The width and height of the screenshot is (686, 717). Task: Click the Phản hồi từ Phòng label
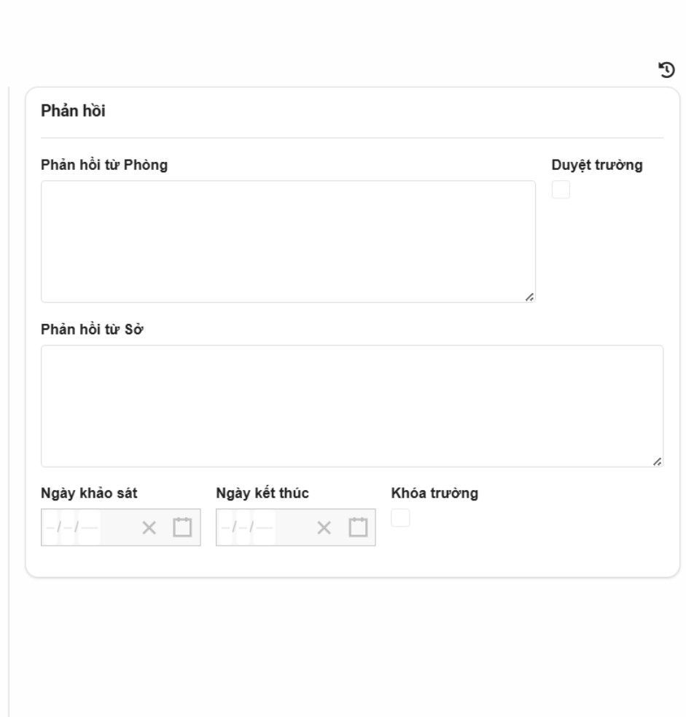click(x=104, y=165)
